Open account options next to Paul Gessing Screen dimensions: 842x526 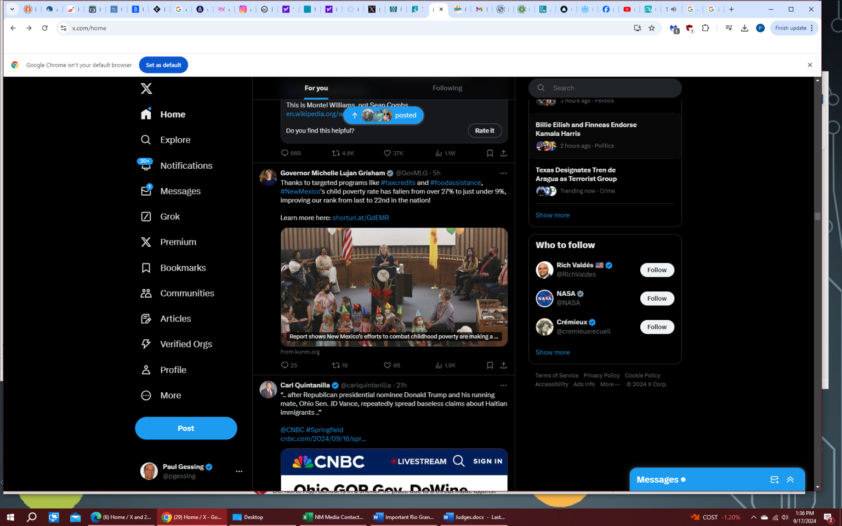(x=239, y=471)
